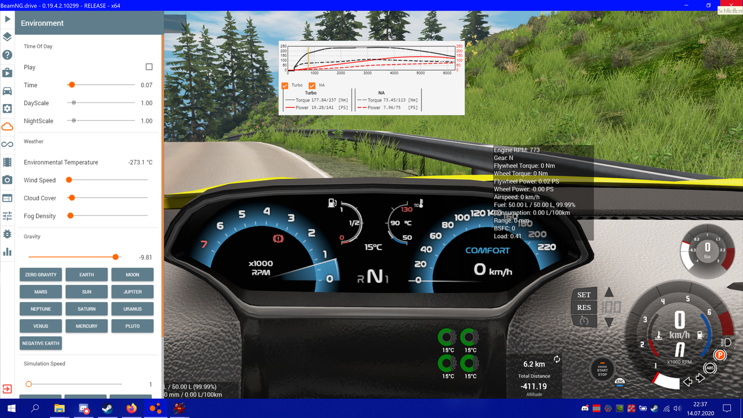The height and width of the screenshot is (418, 743).
Task: Toggle the Turbo checkbox in torque graph
Action: coord(285,85)
